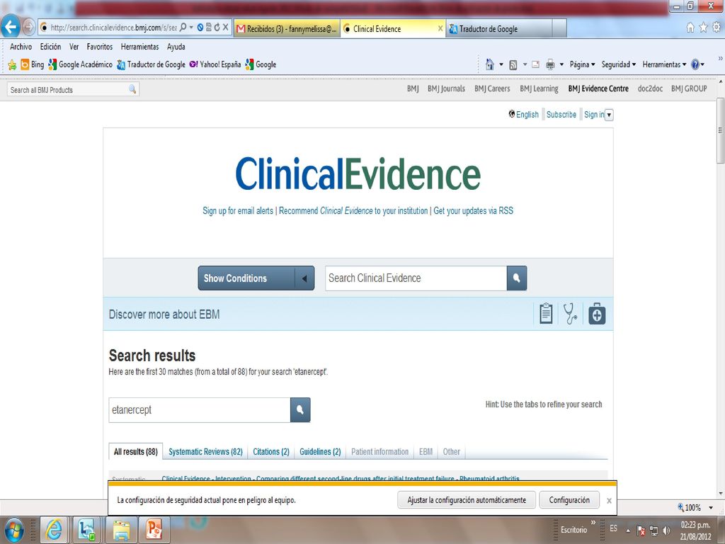
Task: Expand the Home icon dropdown arrow
Action: pyautogui.click(x=501, y=64)
